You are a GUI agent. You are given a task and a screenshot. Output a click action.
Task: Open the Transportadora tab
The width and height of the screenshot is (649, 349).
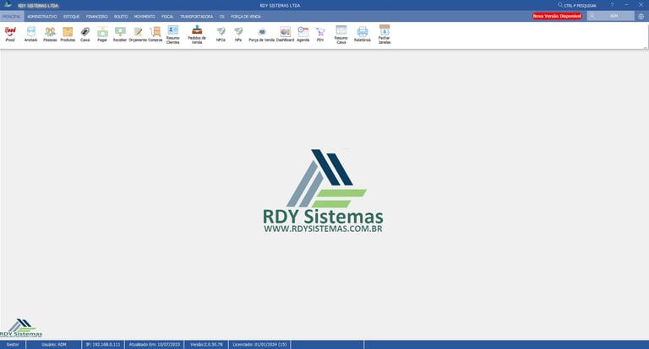pos(197,17)
